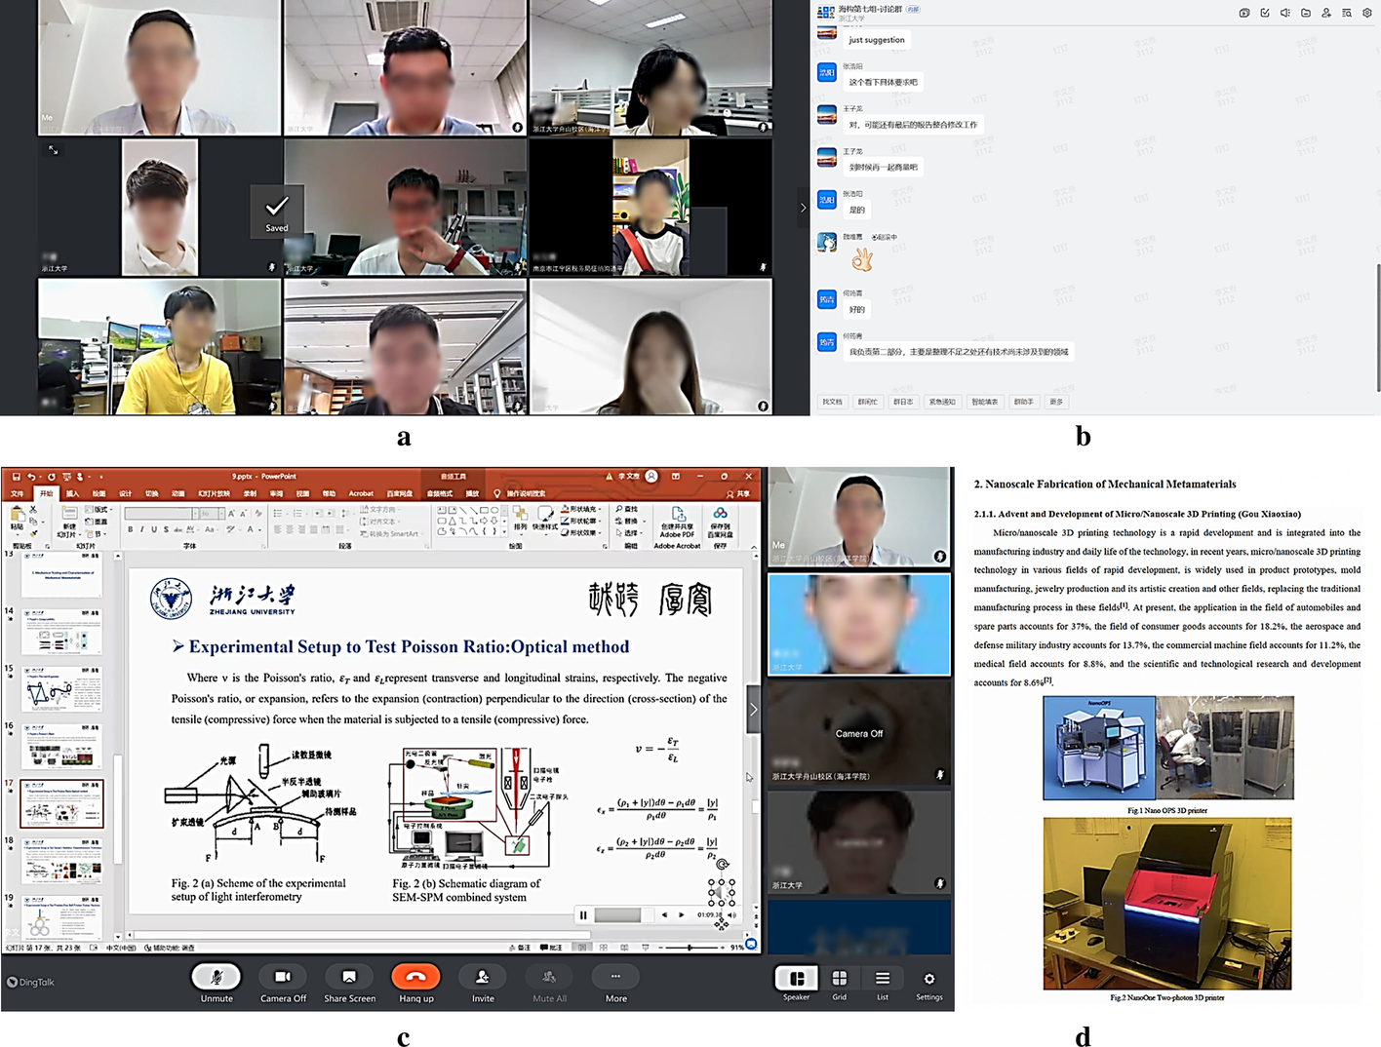1381x1047 pixels.
Task: Pause the audio playback on slide
Action: (x=583, y=914)
